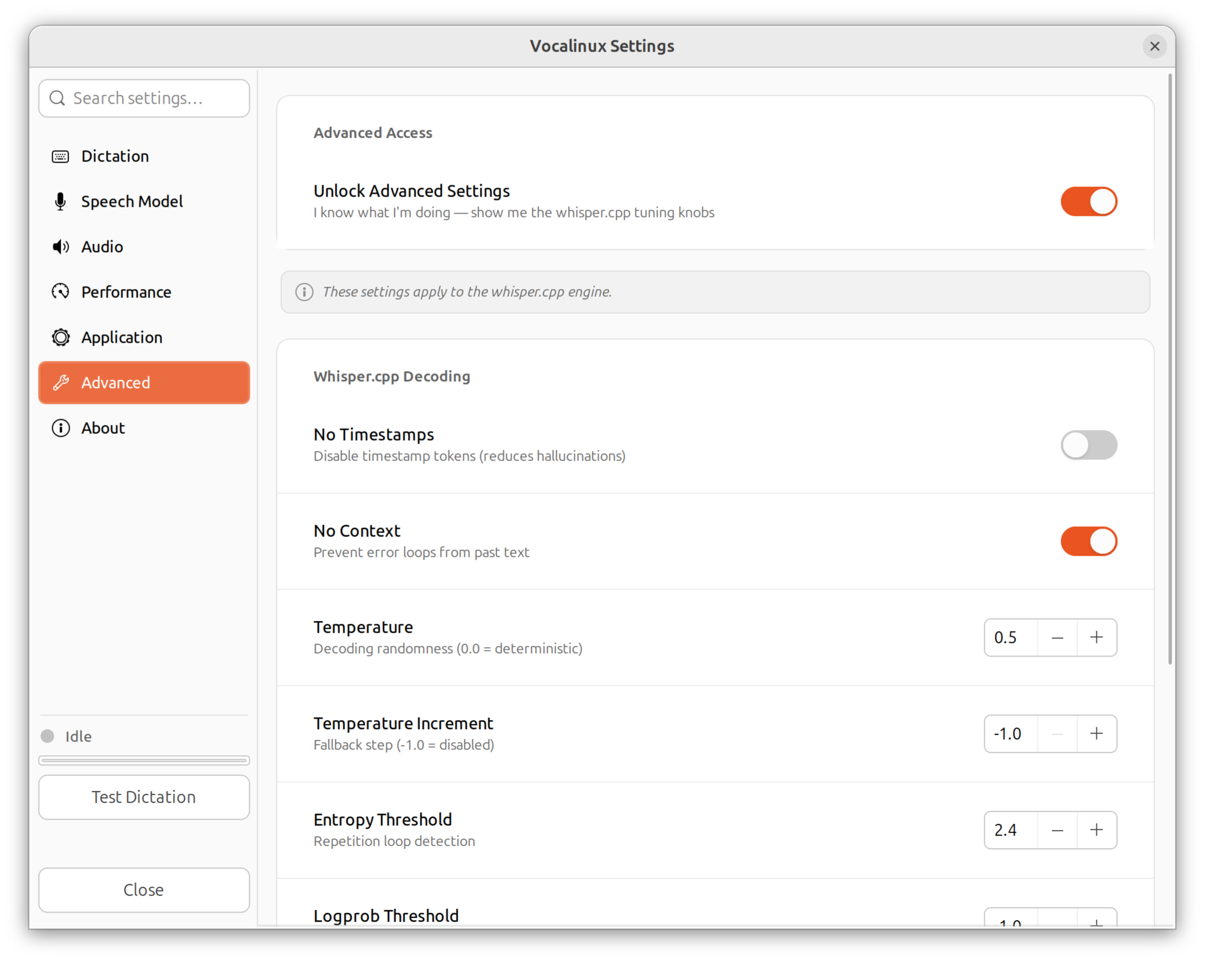Viewport: 1205px width, 962px height.
Task: Toggle Unlock Advanced Settings switch
Action: (1089, 202)
